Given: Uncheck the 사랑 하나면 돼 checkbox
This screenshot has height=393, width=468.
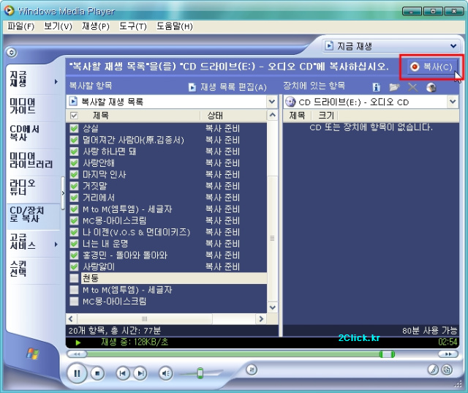Looking at the screenshot, I should [x=74, y=151].
